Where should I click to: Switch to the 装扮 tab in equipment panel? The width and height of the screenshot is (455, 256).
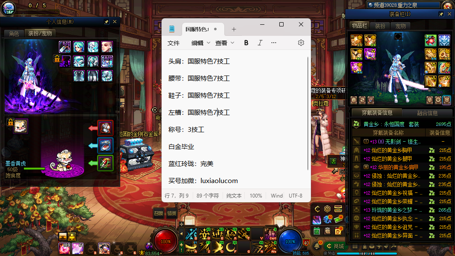[x=380, y=26]
